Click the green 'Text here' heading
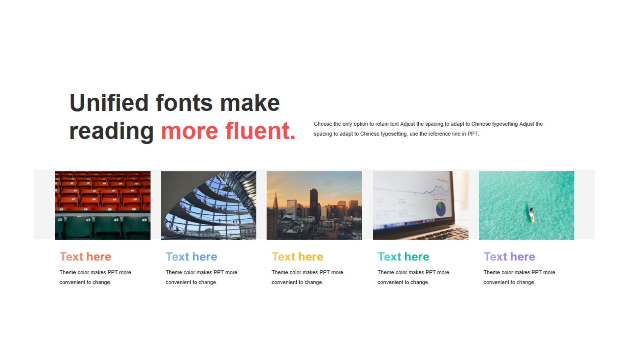Screen dimensions: 630x354 [403, 257]
